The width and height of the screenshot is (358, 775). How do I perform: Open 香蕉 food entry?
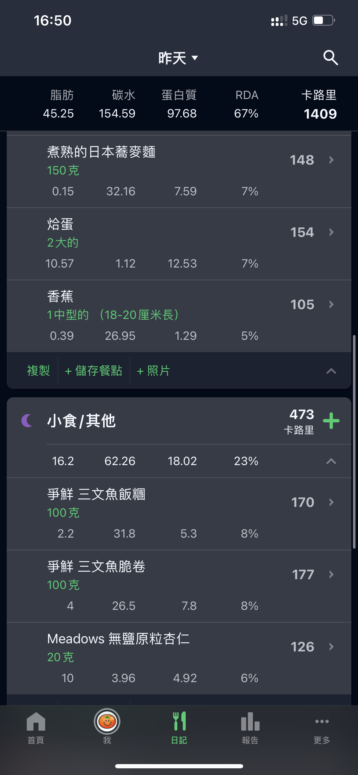[x=179, y=316]
